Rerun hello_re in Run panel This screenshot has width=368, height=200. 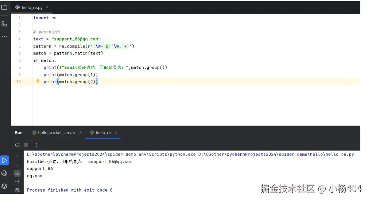click(x=18, y=145)
